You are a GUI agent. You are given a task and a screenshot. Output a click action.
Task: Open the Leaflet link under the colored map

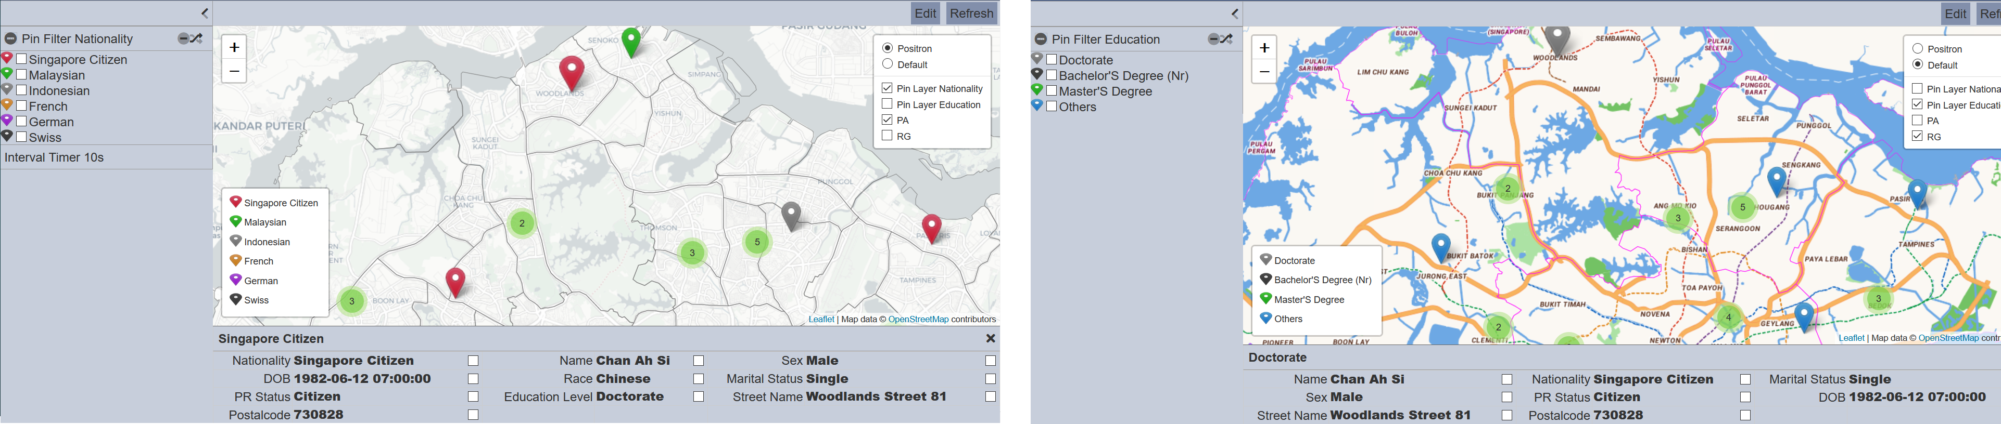[x=1851, y=338]
